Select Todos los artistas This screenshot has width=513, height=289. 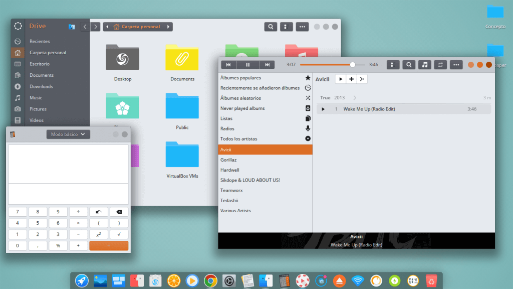[265, 138]
